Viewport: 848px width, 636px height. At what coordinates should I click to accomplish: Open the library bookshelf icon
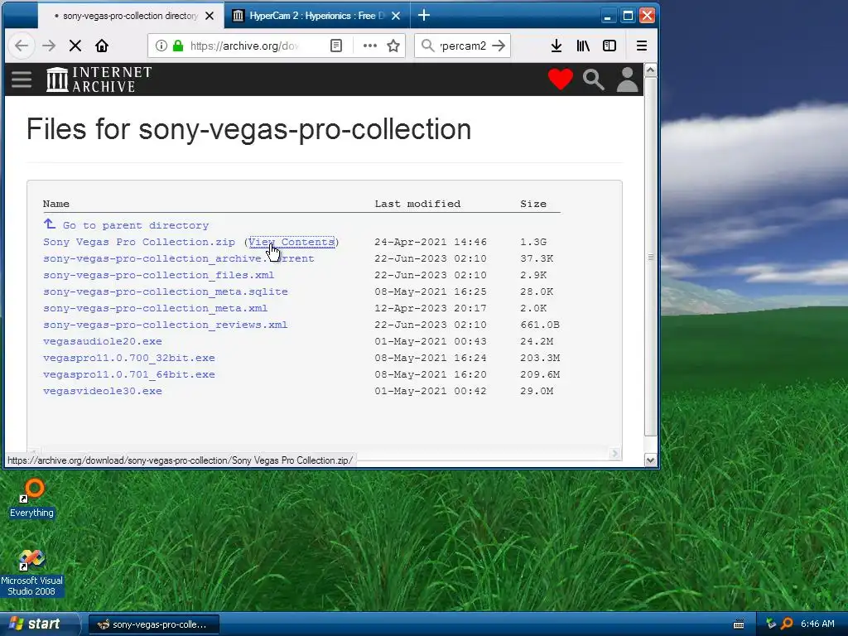(x=583, y=46)
